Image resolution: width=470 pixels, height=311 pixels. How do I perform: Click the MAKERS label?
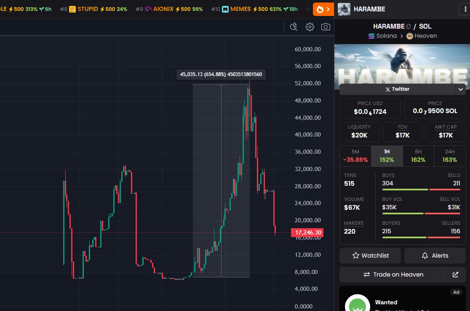[354, 224]
